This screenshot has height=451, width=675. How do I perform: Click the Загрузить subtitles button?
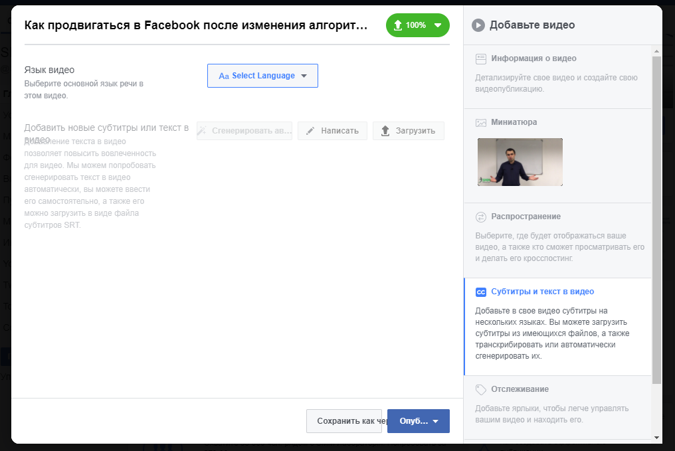coord(409,131)
